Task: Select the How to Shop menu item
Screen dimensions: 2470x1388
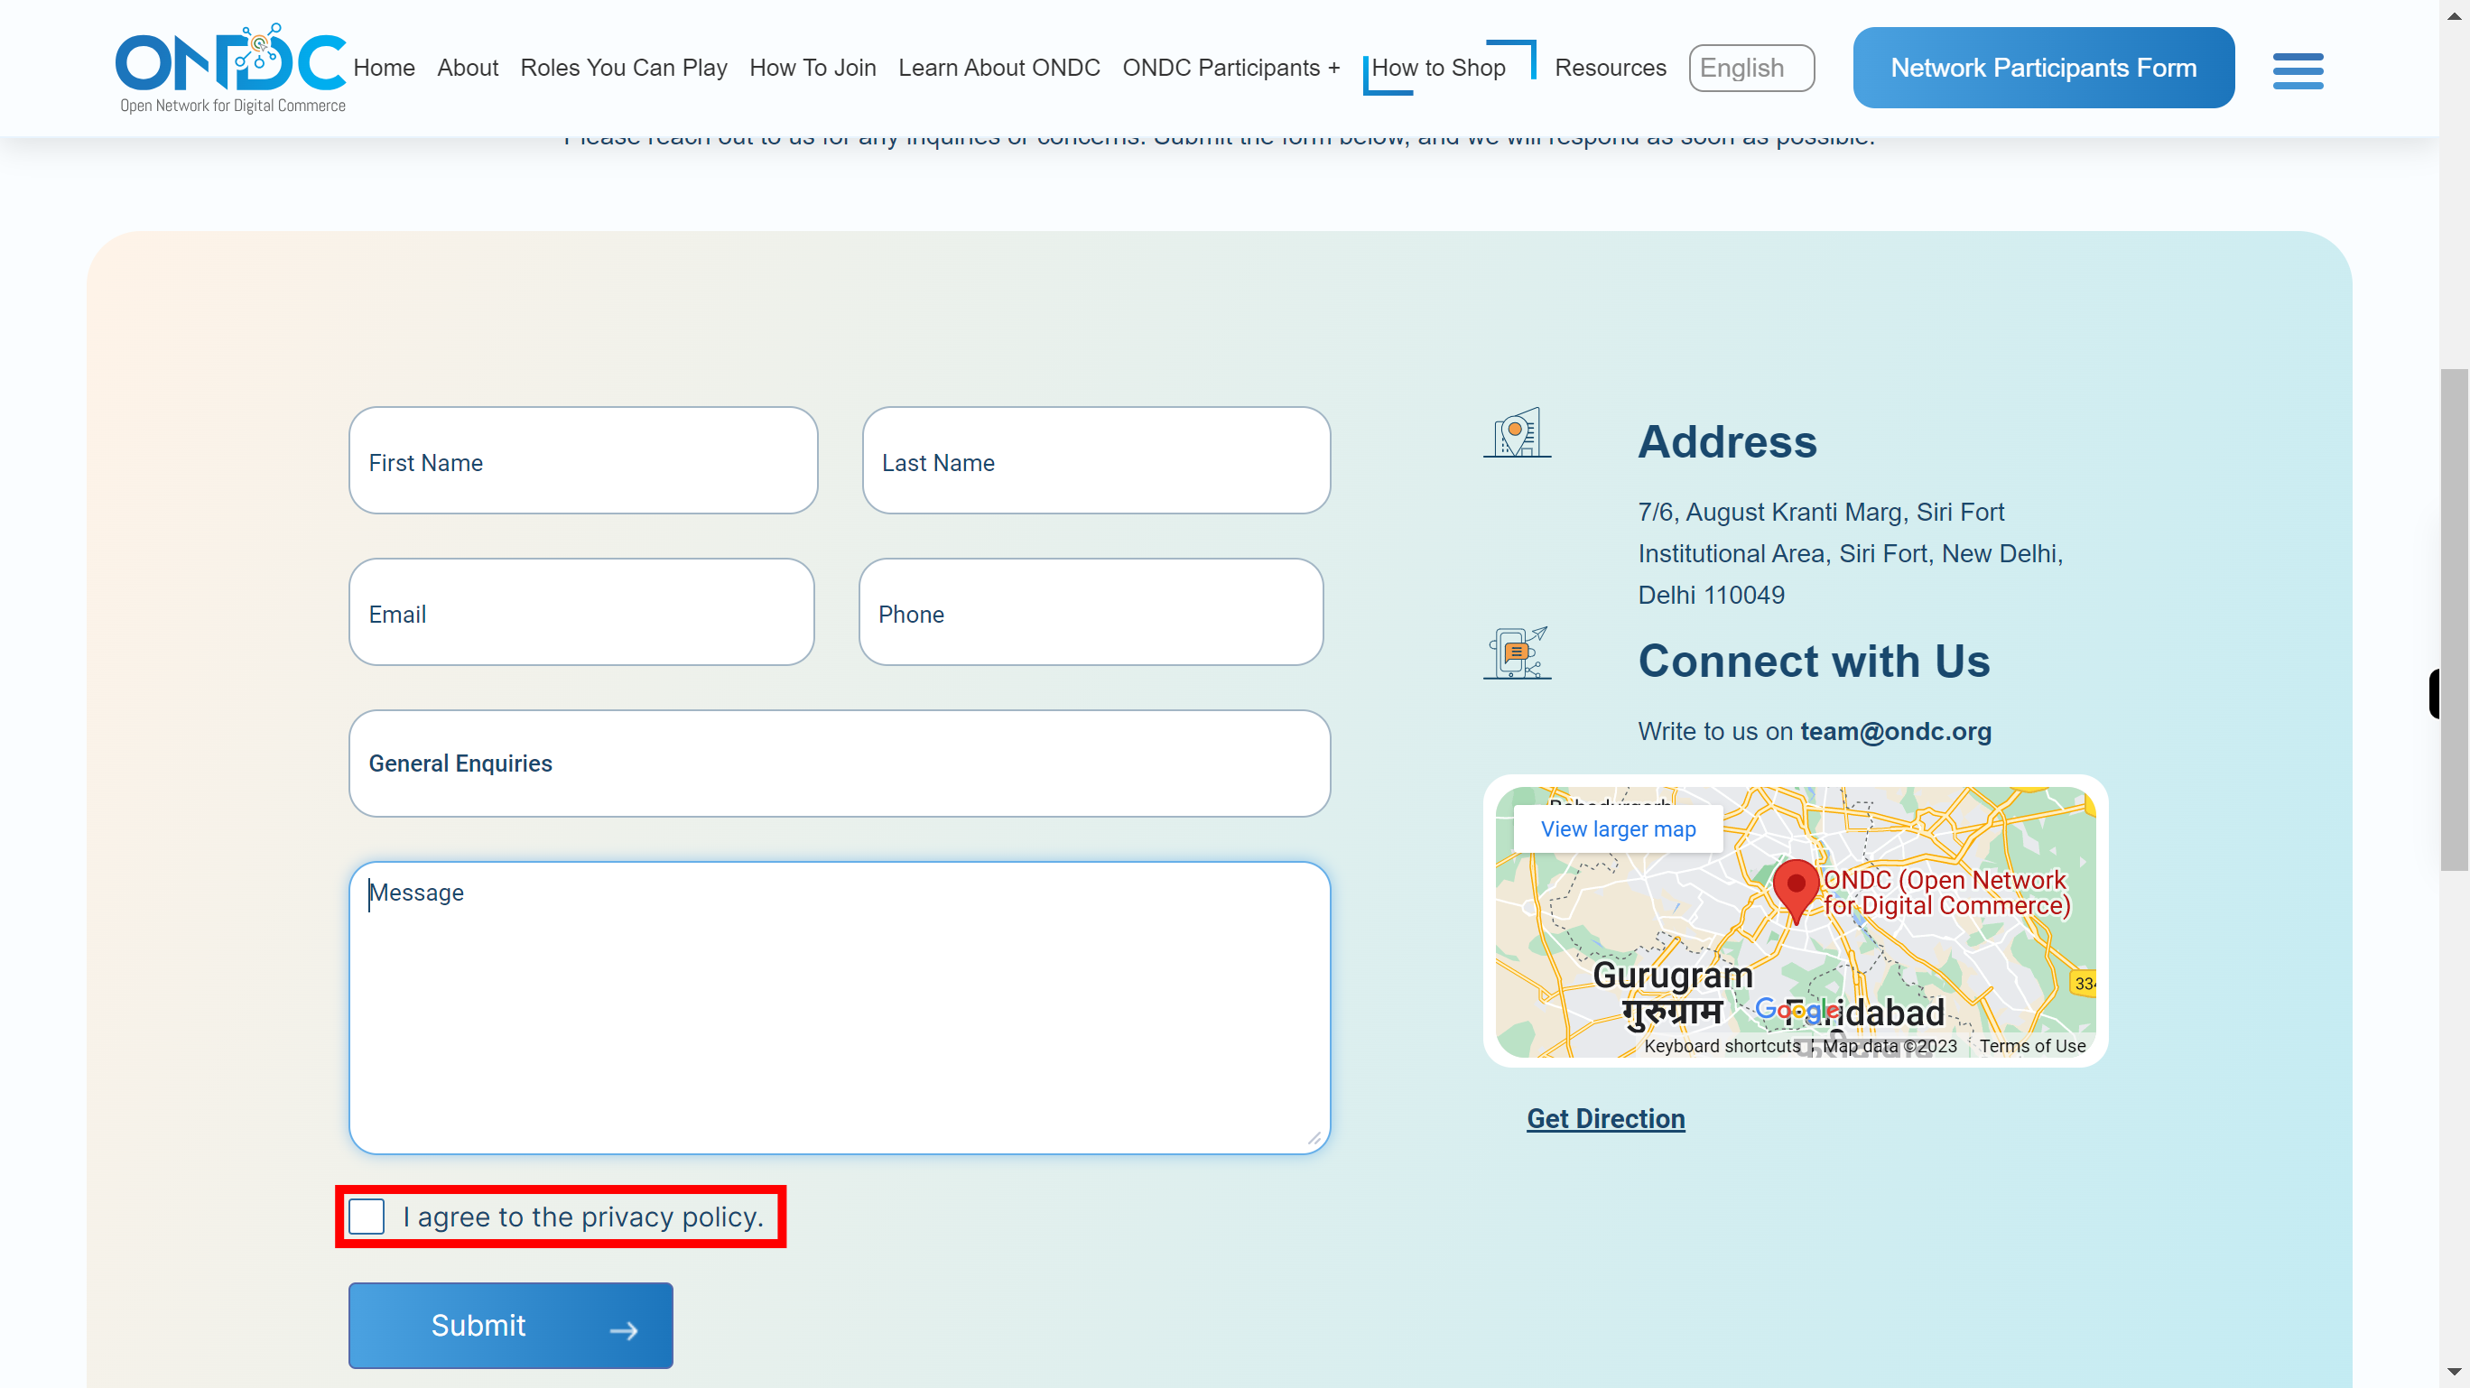Action: pos(1438,68)
